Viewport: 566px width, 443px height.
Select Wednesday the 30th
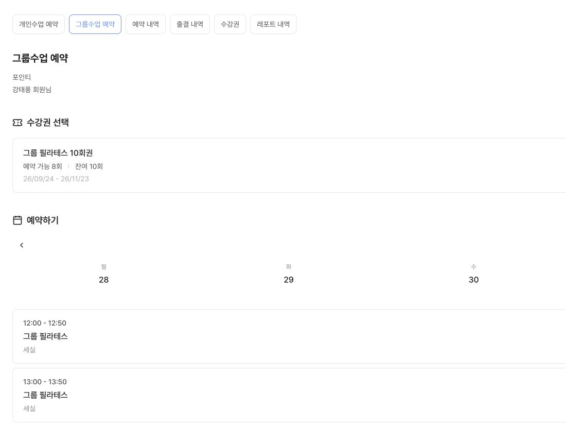pyautogui.click(x=473, y=274)
